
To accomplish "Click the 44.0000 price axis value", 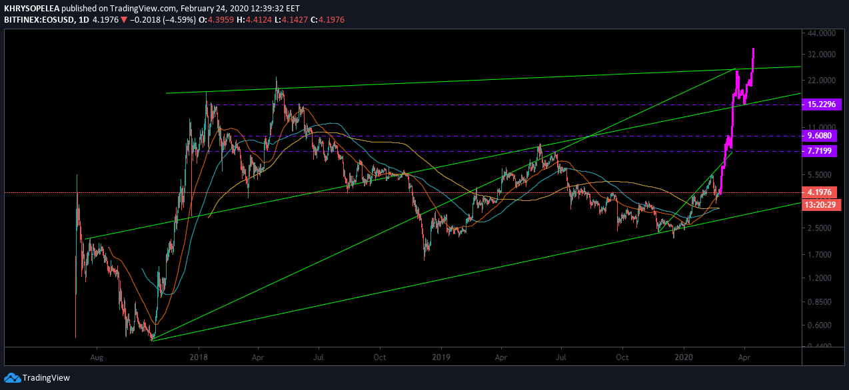I will click(821, 33).
